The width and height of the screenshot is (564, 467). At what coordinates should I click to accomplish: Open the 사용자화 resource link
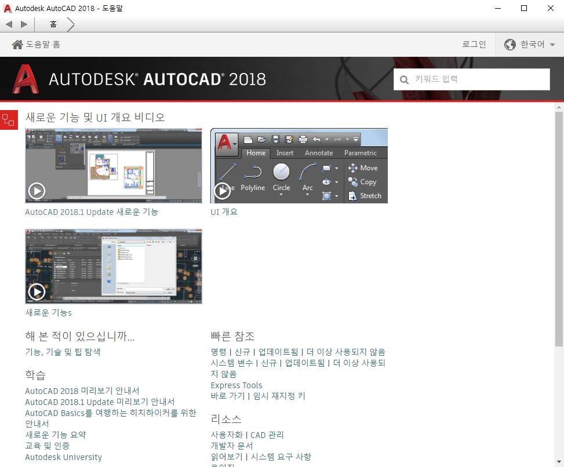[227, 435]
